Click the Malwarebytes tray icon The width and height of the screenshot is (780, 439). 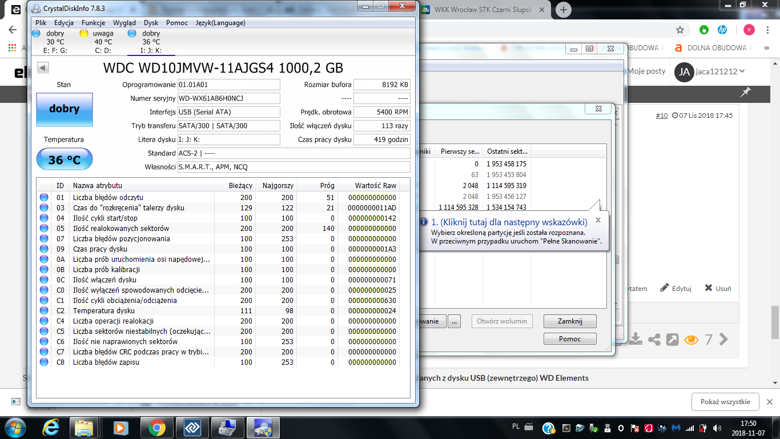click(676, 428)
